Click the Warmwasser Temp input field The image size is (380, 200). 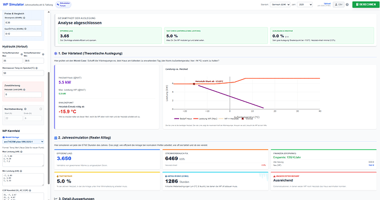[x=23, y=73]
